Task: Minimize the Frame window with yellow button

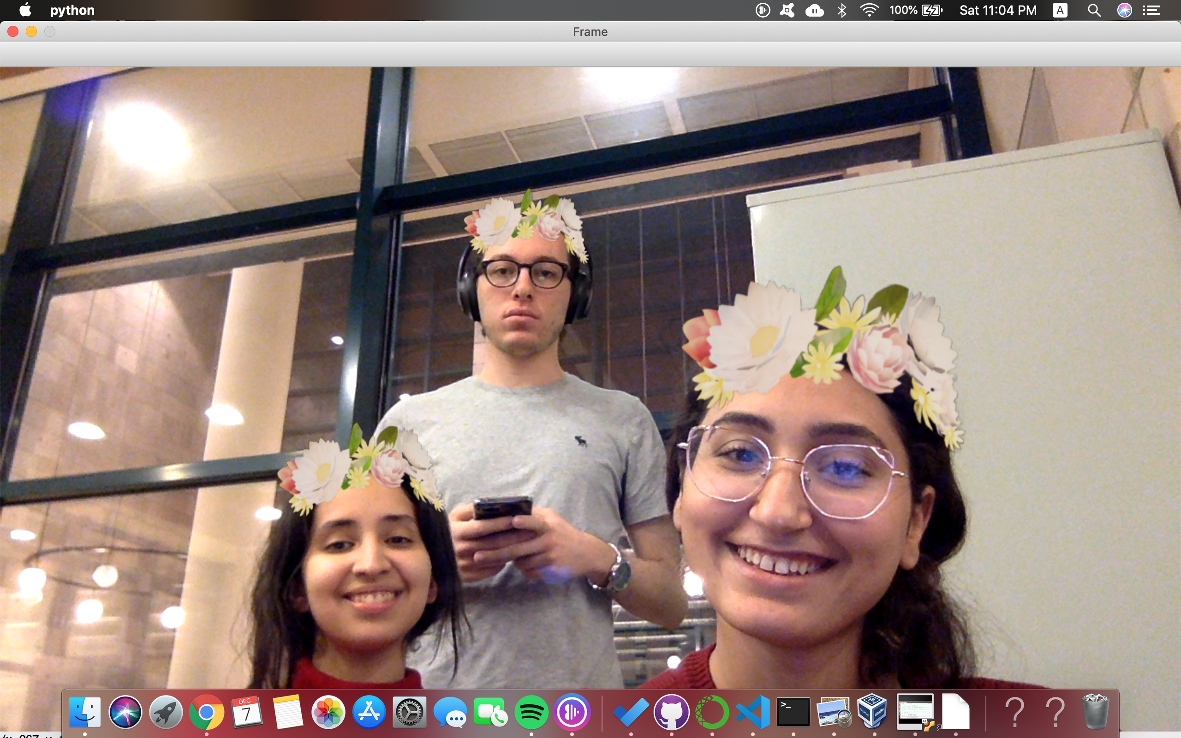Action: (31, 32)
